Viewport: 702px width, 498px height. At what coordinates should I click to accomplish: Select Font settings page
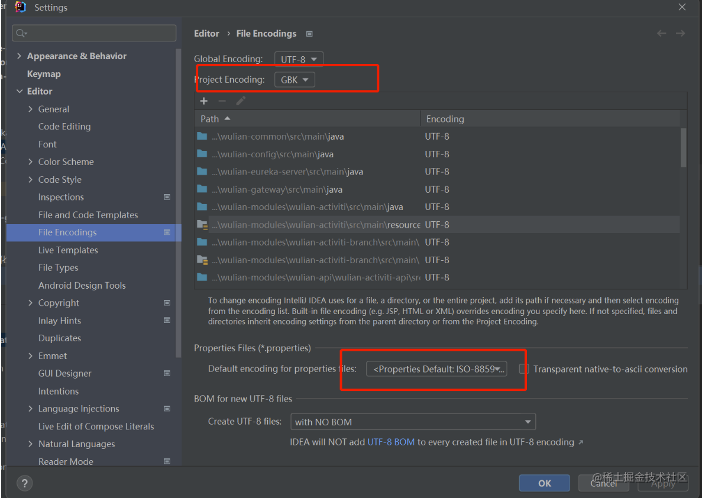47,144
